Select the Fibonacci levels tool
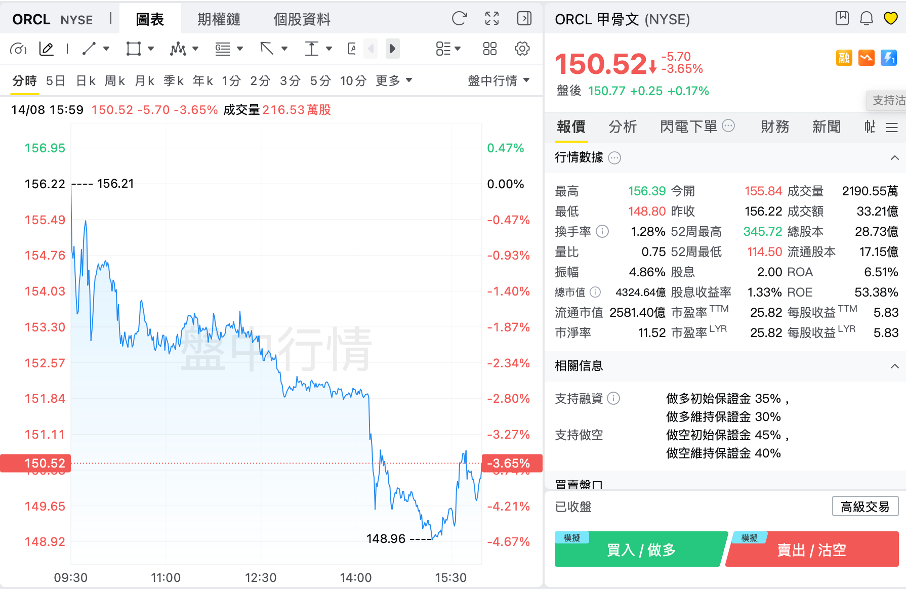 [223, 49]
